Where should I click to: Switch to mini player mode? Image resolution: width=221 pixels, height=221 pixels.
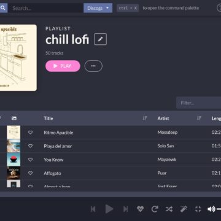(x=198, y=209)
